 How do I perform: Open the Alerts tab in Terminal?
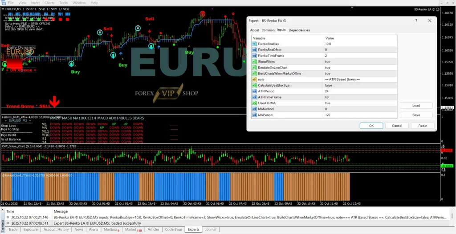coord(94,230)
